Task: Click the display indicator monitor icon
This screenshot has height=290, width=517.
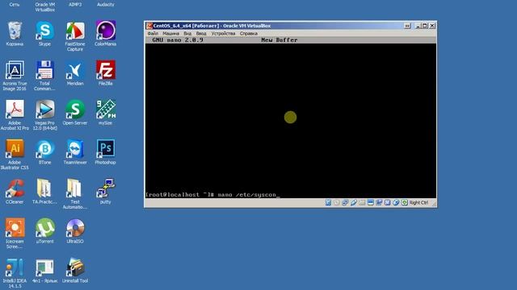Action: tap(371, 202)
